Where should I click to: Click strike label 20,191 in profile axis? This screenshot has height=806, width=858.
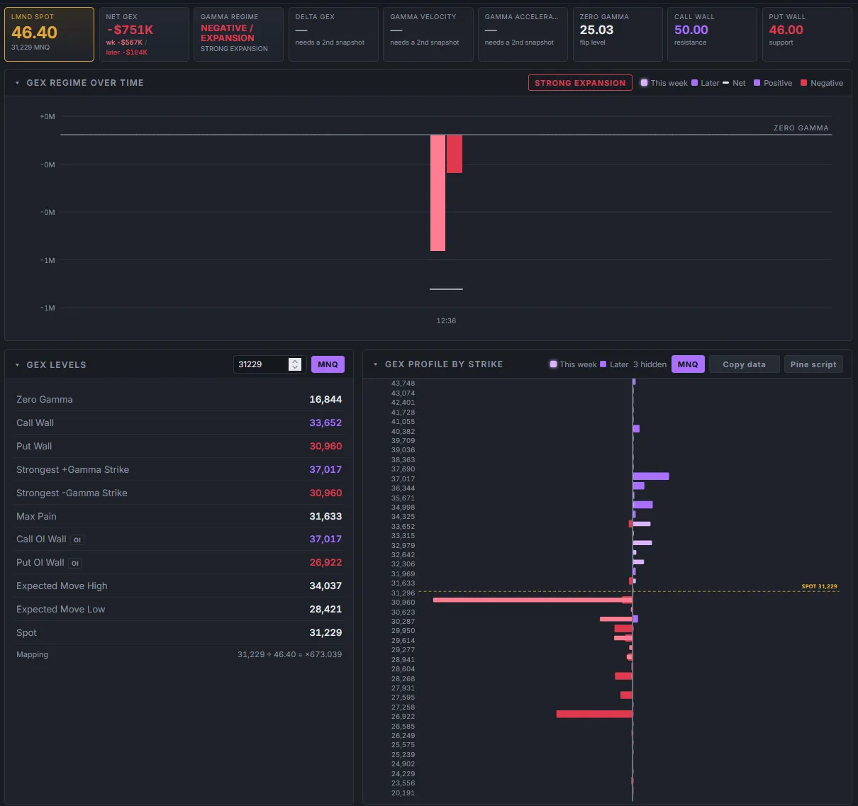click(403, 793)
